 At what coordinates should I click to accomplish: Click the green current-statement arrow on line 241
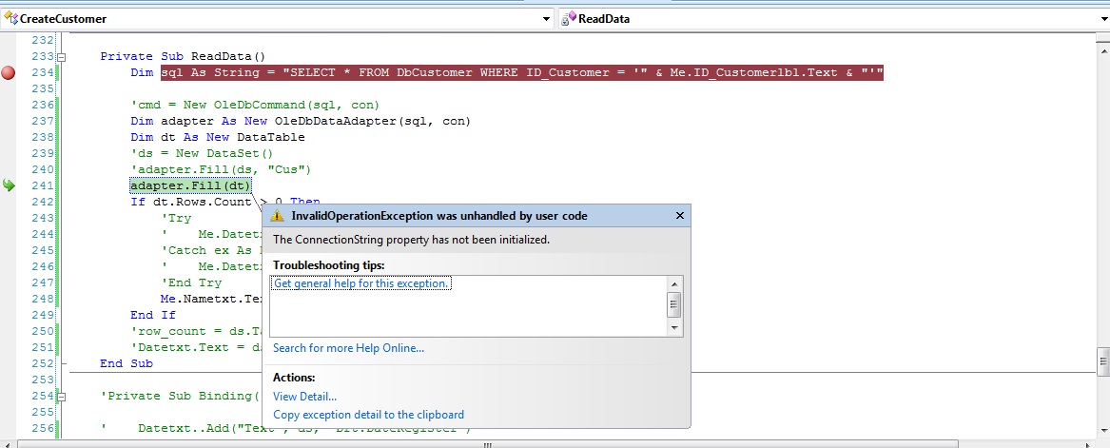click(9, 185)
